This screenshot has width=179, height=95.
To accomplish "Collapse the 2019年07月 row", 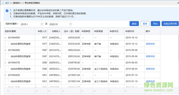I will (x=5, y=63).
